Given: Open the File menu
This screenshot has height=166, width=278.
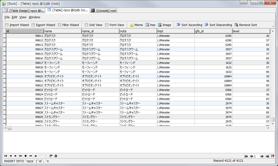Looking at the screenshot, I should (7, 17).
